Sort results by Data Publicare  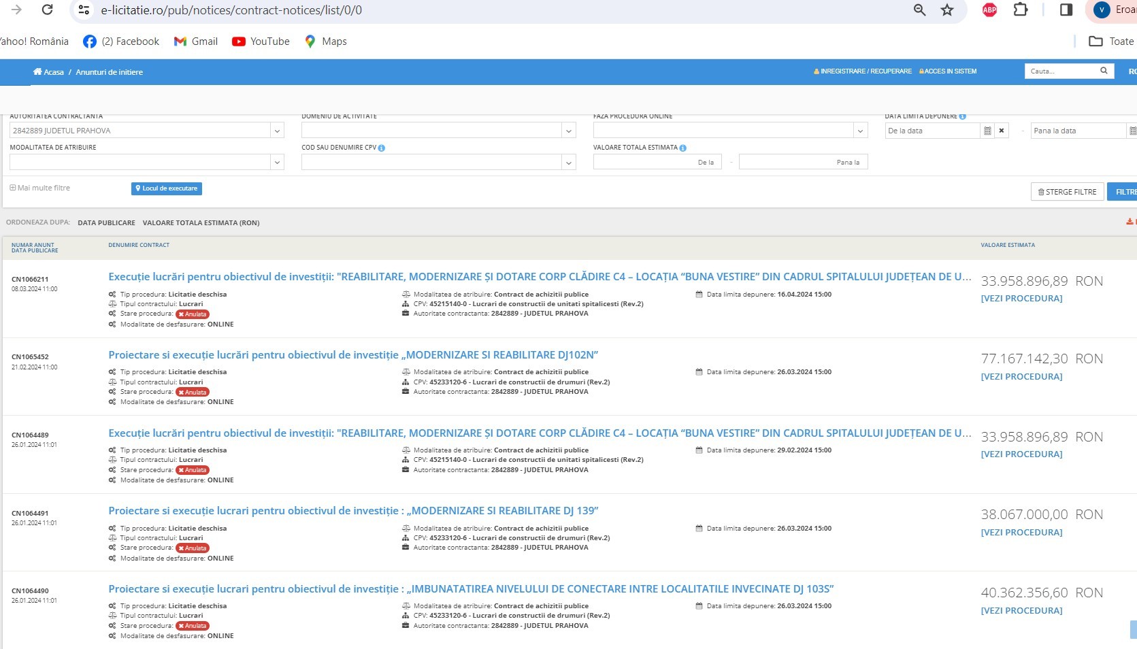(x=106, y=222)
